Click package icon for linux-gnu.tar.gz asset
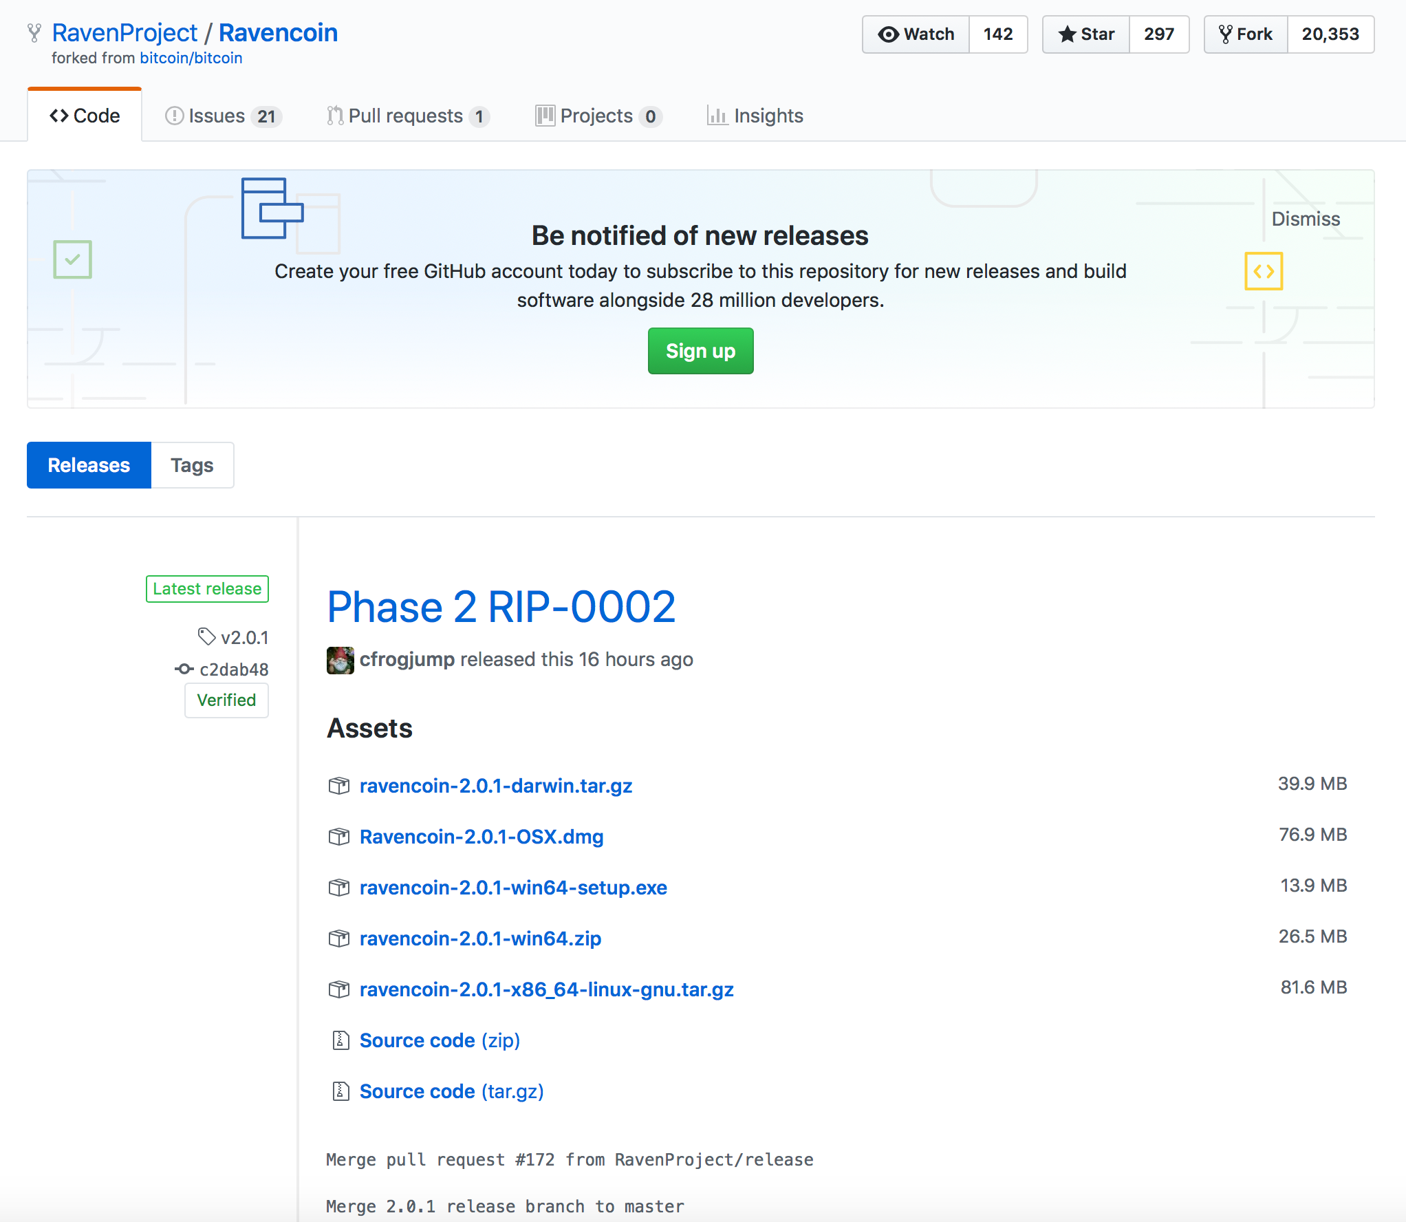 pos(339,989)
